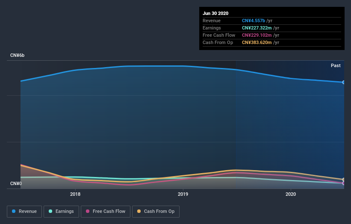This screenshot has width=351, height=224.
Task: Click the orange Cash From Op end-point marker
Action: [x=344, y=180]
